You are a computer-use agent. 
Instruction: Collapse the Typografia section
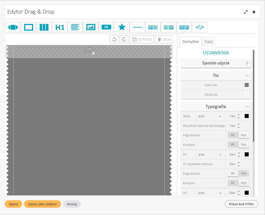pyautogui.click(x=247, y=106)
